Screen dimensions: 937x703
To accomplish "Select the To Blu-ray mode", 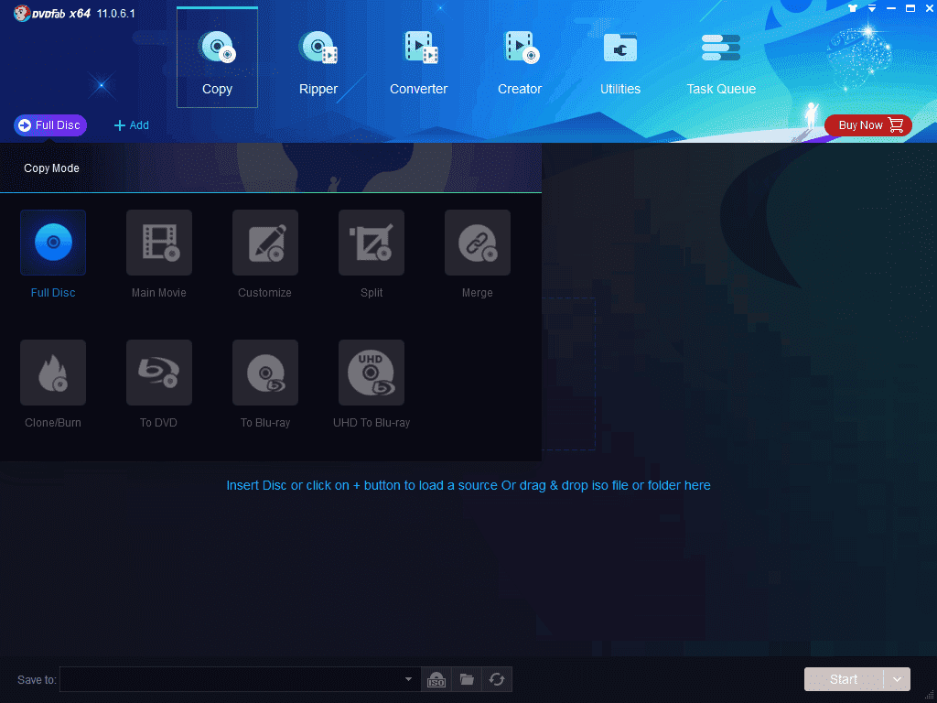I will pyautogui.click(x=265, y=373).
